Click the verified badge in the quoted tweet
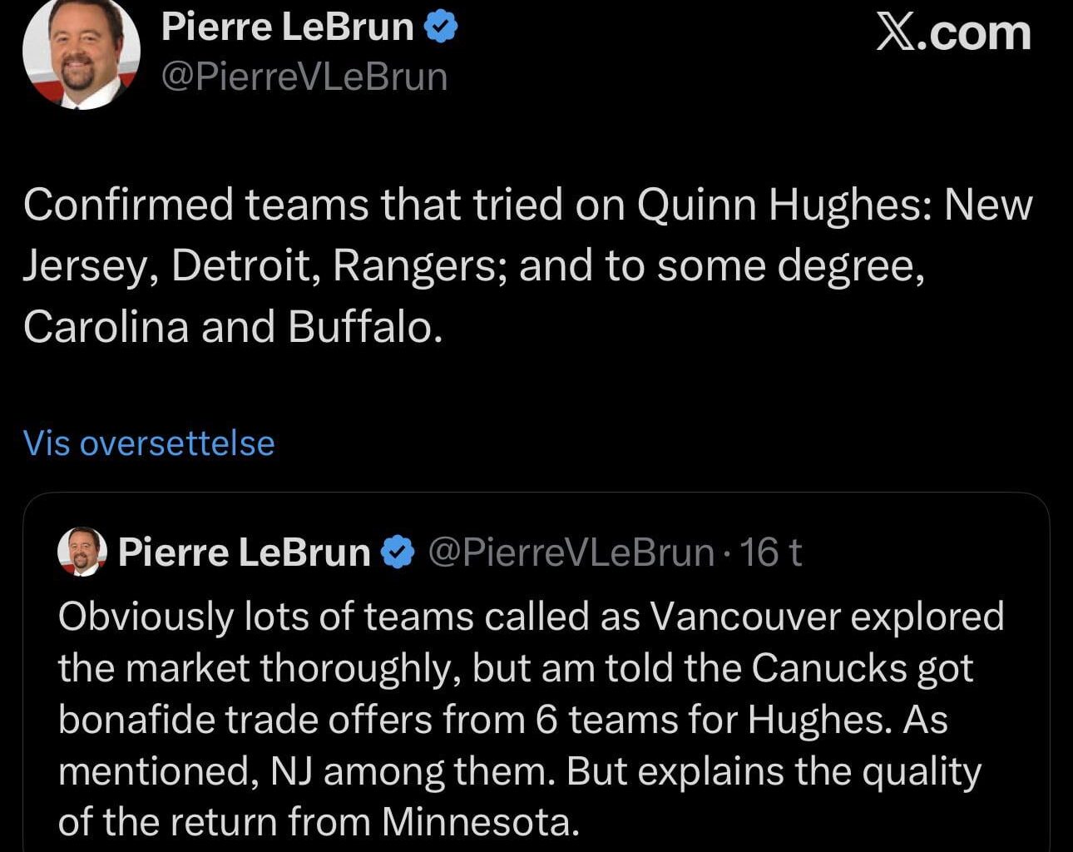Image resolution: width=1073 pixels, height=852 pixels. click(x=396, y=551)
